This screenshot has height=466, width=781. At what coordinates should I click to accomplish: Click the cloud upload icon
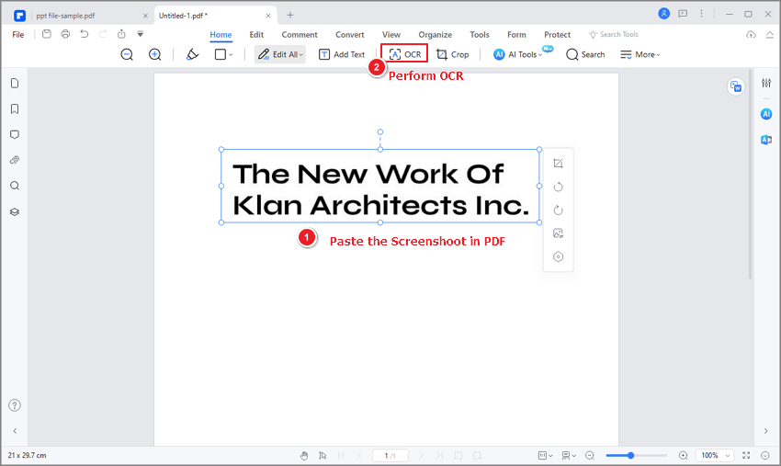click(751, 34)
